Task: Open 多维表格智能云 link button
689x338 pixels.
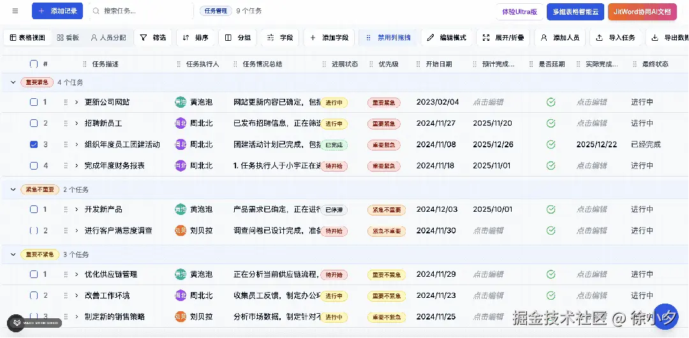Action: 575,12
